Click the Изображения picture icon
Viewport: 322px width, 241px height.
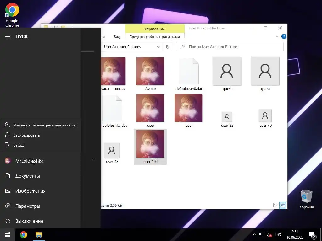tap(8, 191)
